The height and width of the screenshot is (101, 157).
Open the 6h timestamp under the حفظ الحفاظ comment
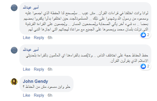point(50,69)
